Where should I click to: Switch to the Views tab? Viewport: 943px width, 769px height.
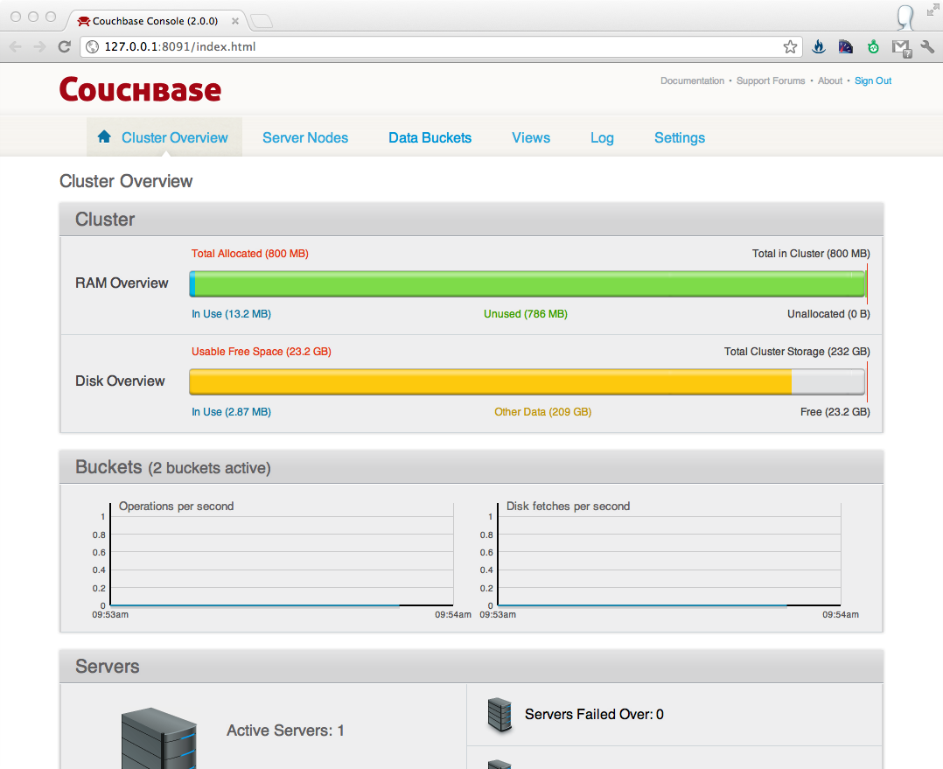[x=531, y=137]
